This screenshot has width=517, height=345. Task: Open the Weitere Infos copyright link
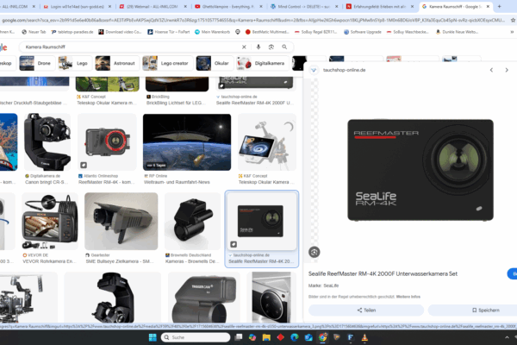coord(408,297)
